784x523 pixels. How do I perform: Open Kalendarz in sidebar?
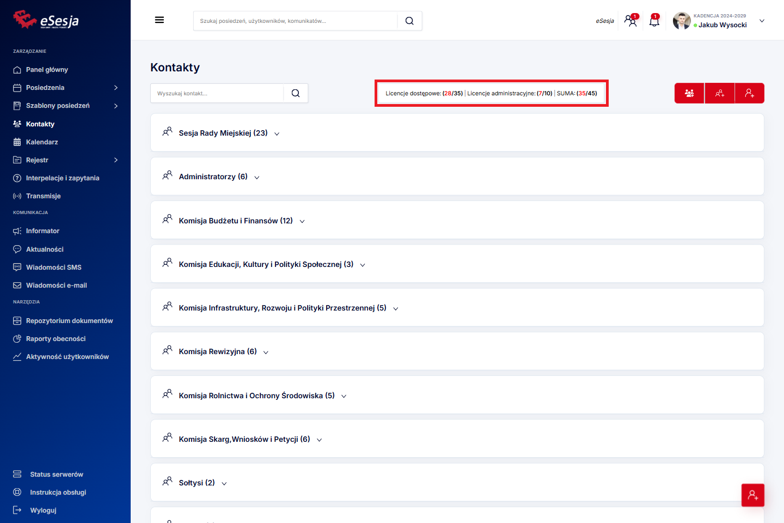point(42,142)
